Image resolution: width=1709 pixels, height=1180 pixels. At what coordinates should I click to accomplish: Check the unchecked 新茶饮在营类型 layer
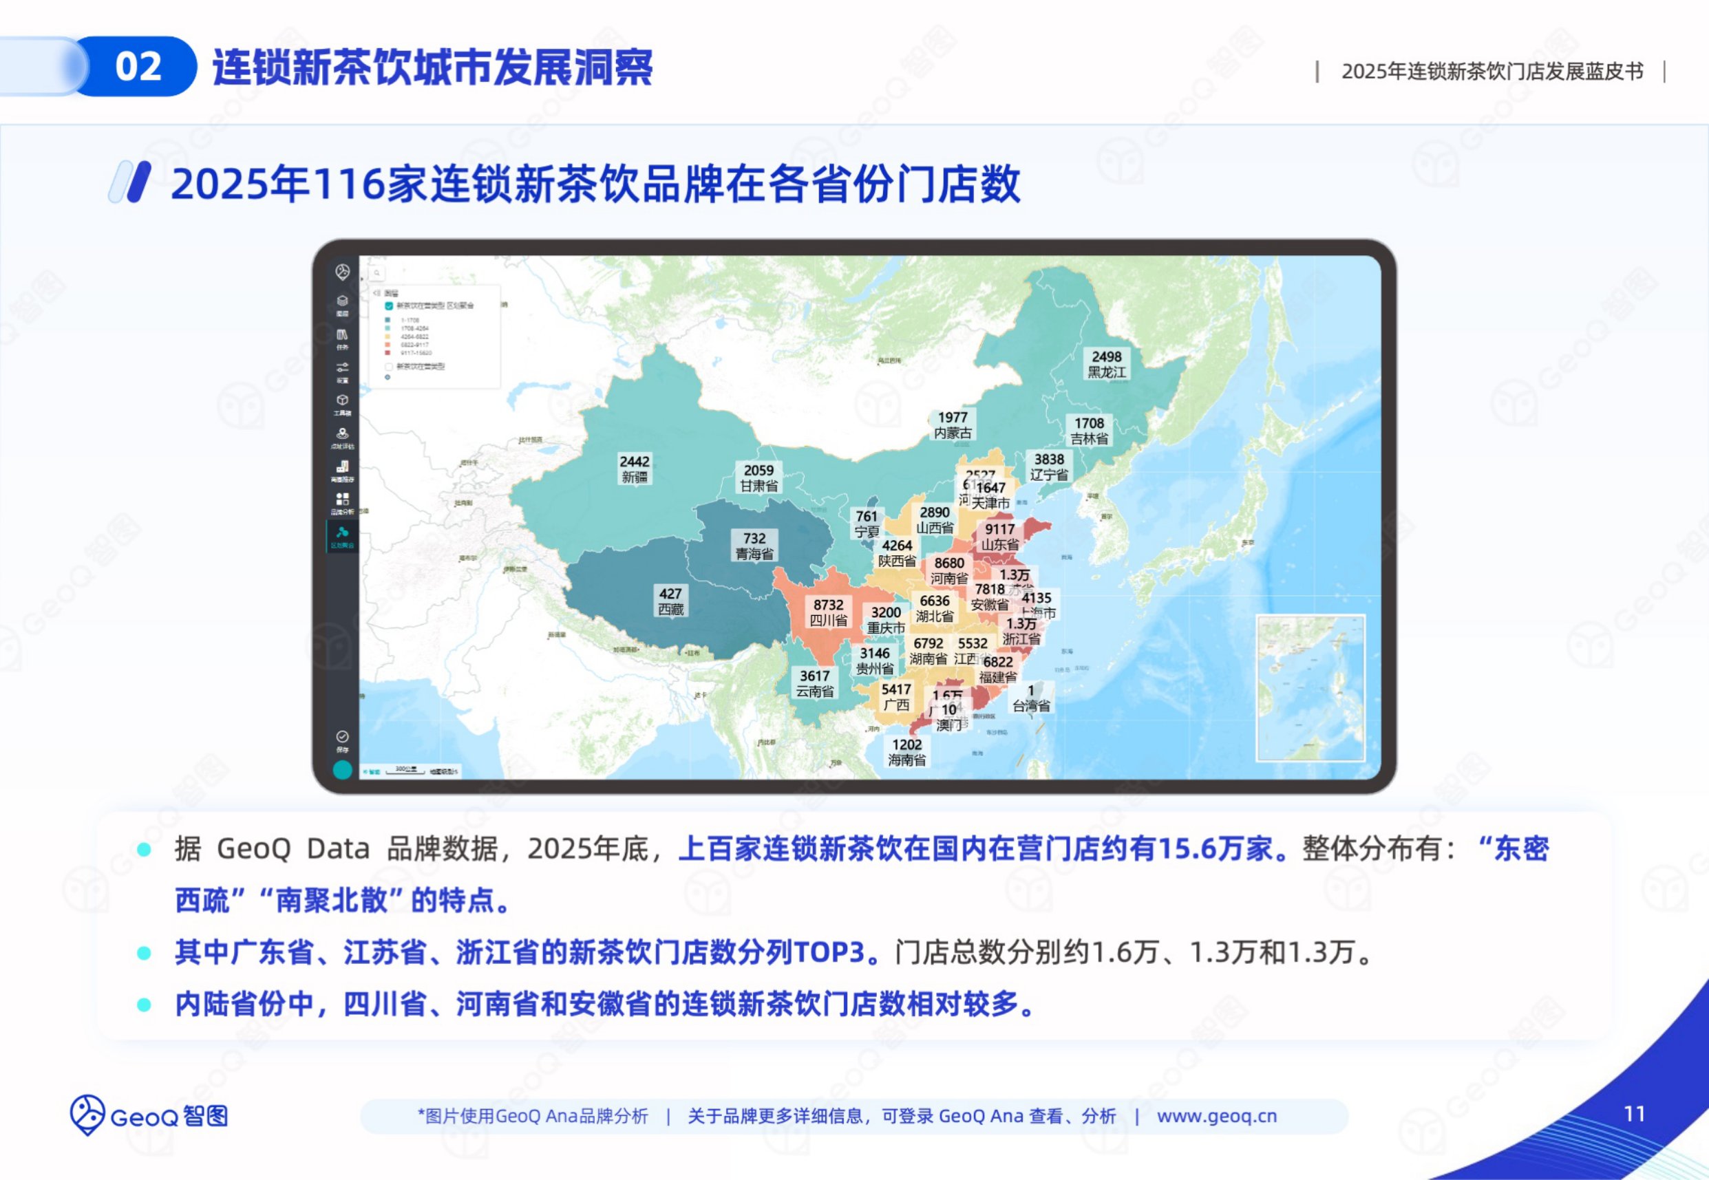[388, 367]
